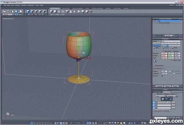Click the BETW selection button
The width and height of the screenshot is (184, 125).
click(x=40, y=14)
